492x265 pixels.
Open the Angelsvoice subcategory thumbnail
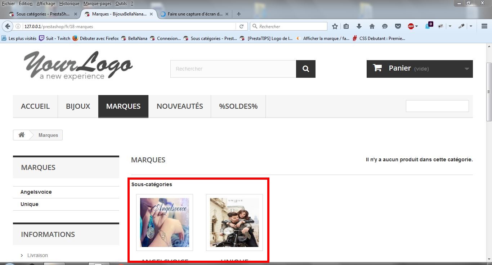pyautogui.click(x=165, y=223)
